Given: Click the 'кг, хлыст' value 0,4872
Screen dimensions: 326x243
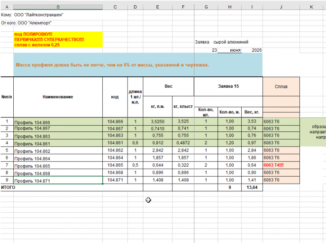Looking at the screenshot, I should pyautogui.click(x=183, y=143).
